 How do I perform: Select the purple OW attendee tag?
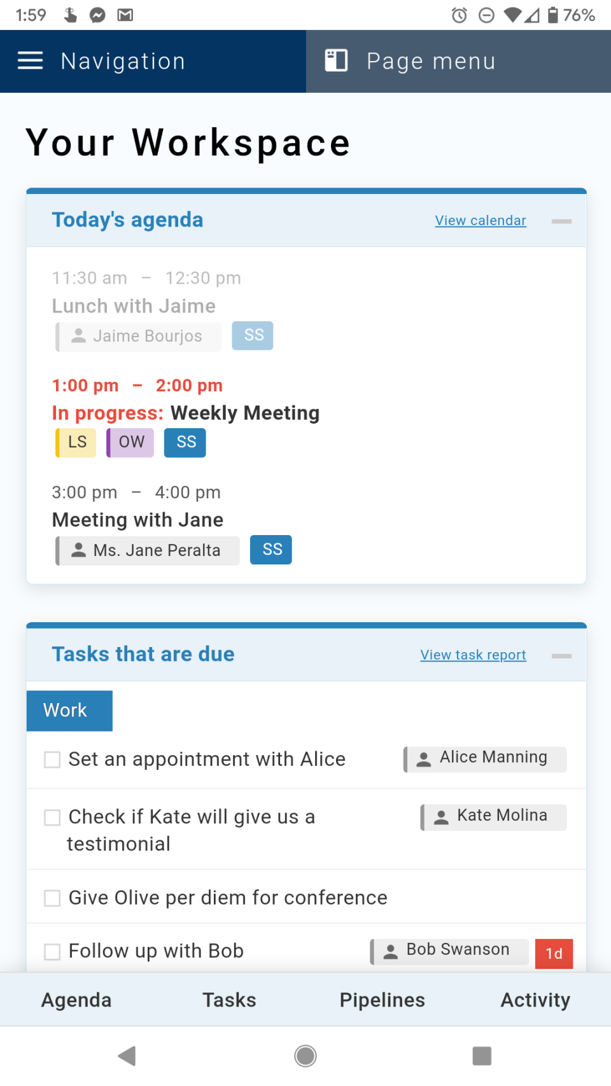click(130, 442)
